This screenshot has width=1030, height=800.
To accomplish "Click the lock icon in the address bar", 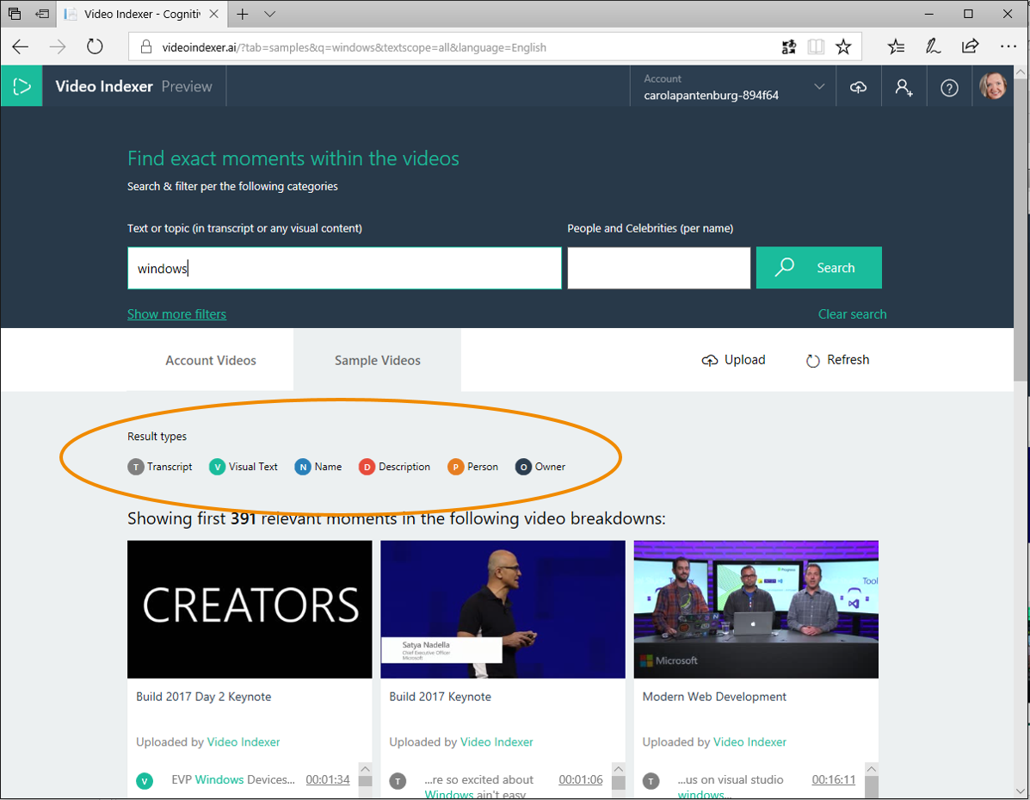I will pyautogui.click(x=145, y=47).
